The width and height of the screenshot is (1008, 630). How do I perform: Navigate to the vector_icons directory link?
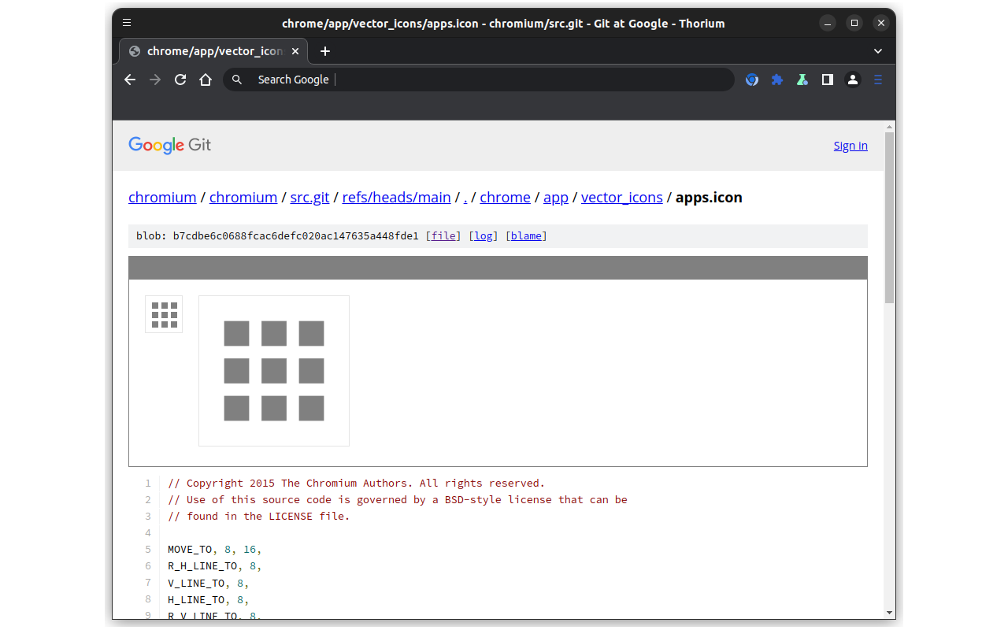[622, 197]
